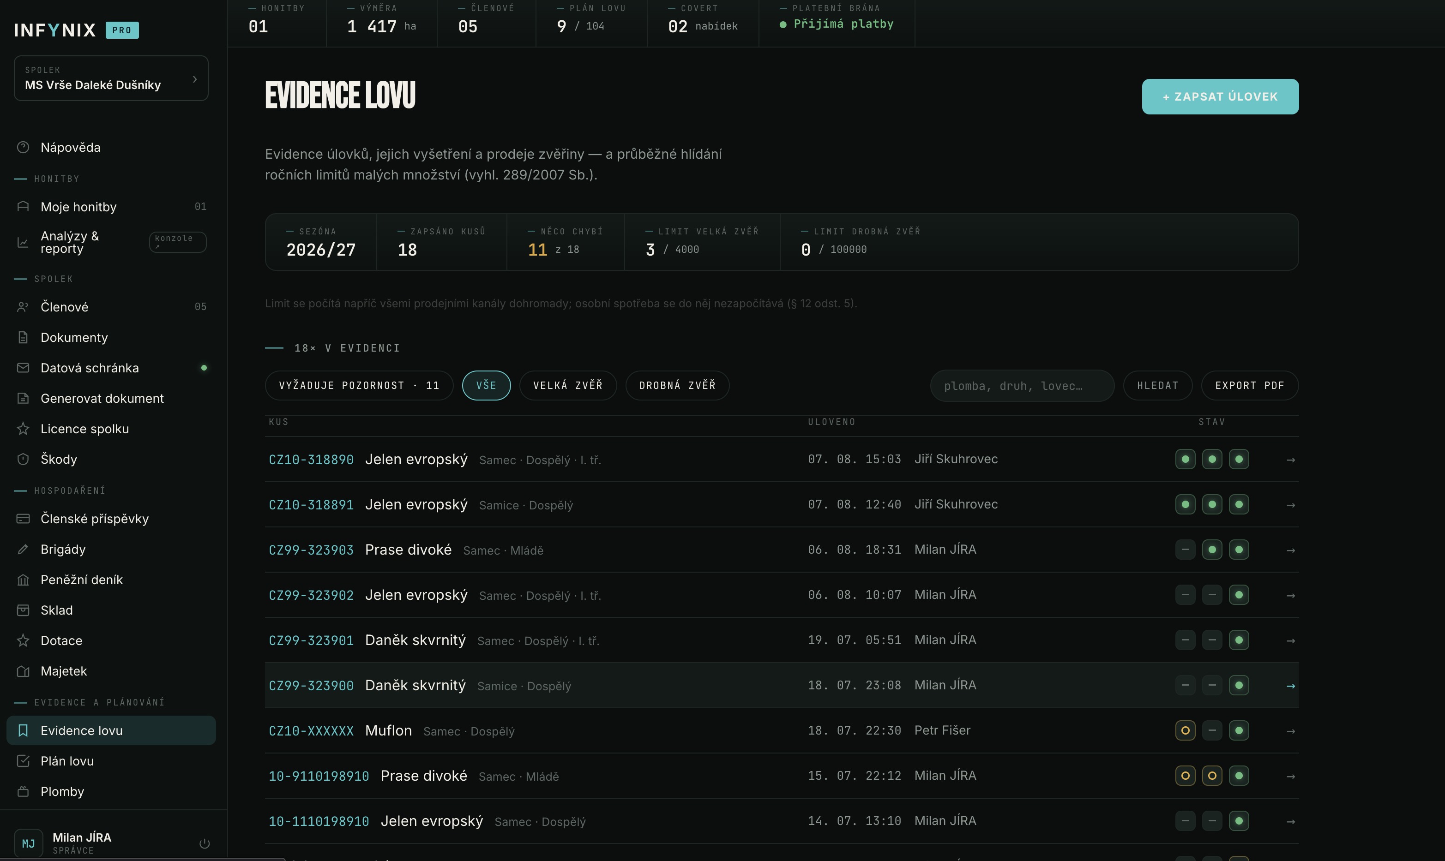The height and width of the screenshot is (861, 1445).
Task: Open Muflon CZ10-XXXXXX row arrow
Action: coord(1291,731)
